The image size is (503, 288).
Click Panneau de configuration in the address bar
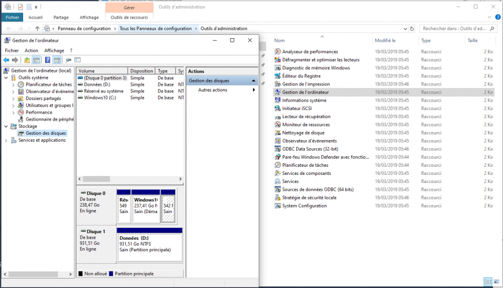point(84,29)
